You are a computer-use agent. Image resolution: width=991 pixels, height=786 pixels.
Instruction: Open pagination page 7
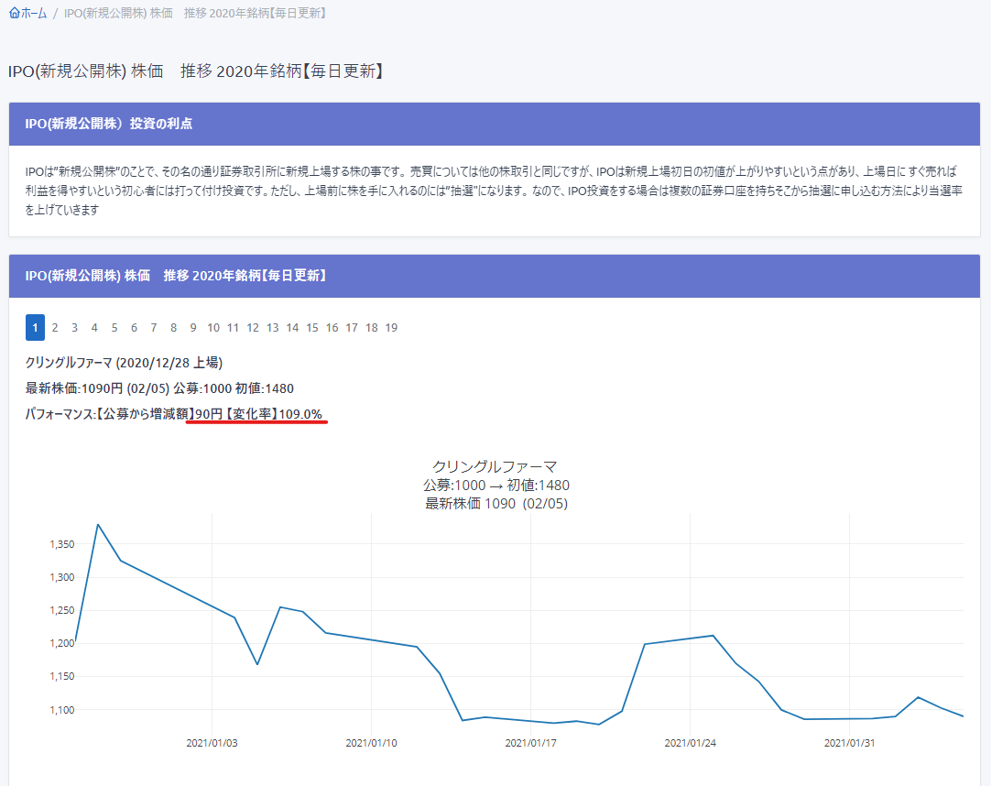click(154, 327)
